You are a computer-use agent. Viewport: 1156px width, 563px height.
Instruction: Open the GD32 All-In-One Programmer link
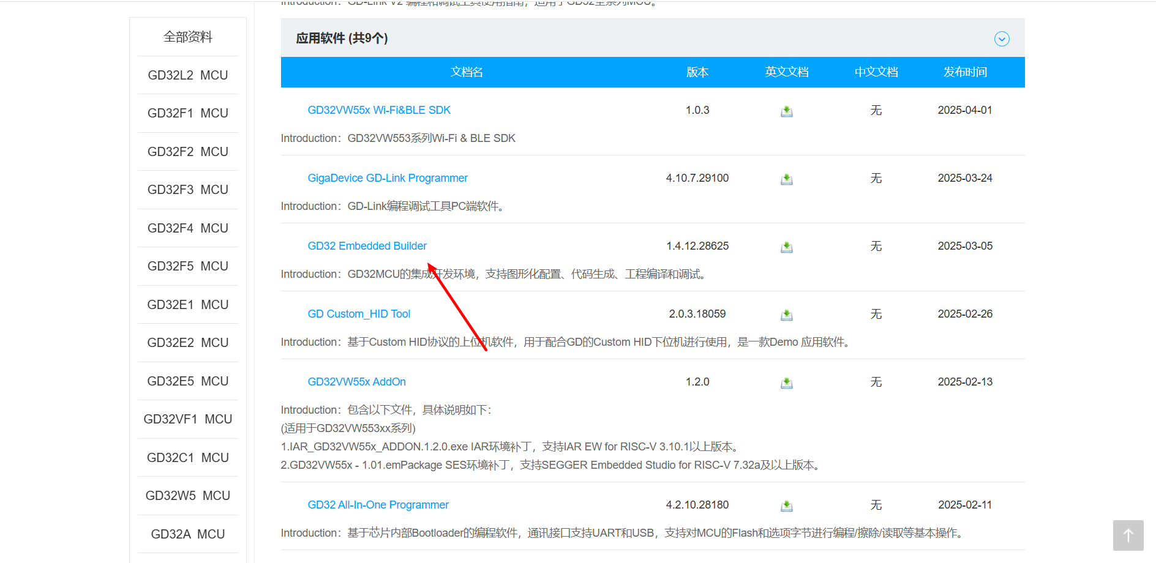point(378,505)
